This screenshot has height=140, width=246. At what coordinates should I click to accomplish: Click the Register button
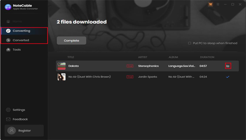tap(24, 131)
